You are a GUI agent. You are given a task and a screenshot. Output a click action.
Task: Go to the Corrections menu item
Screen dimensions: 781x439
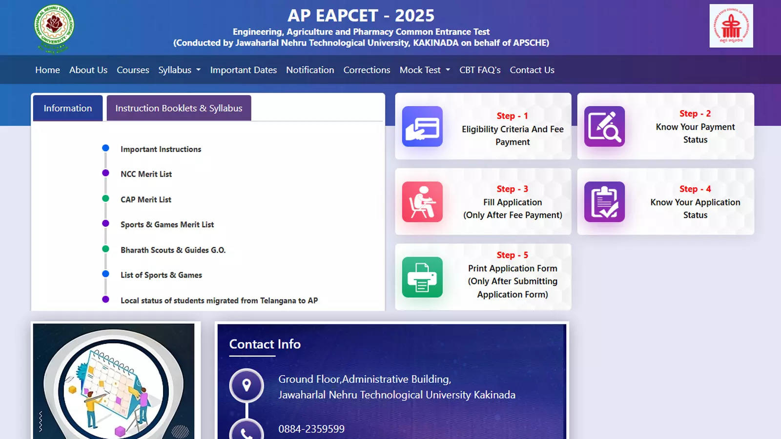click(x=367, y=70)
